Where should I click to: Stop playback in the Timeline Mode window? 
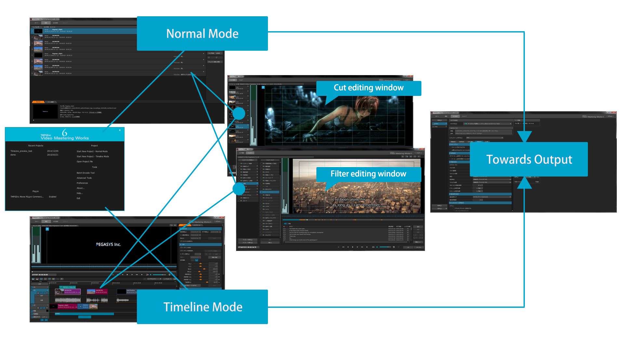pyautogui.click(x=142, y=275)
